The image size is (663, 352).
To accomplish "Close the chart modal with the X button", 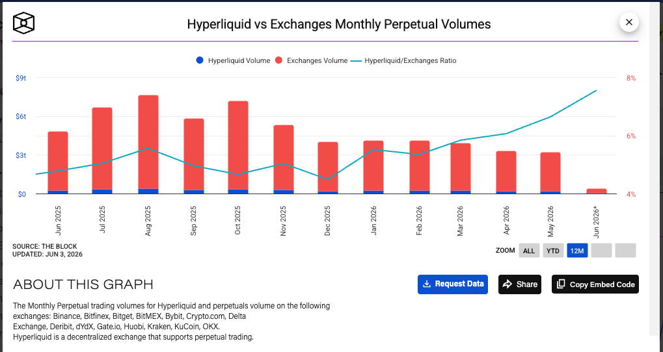I will (x=629, y=22).
